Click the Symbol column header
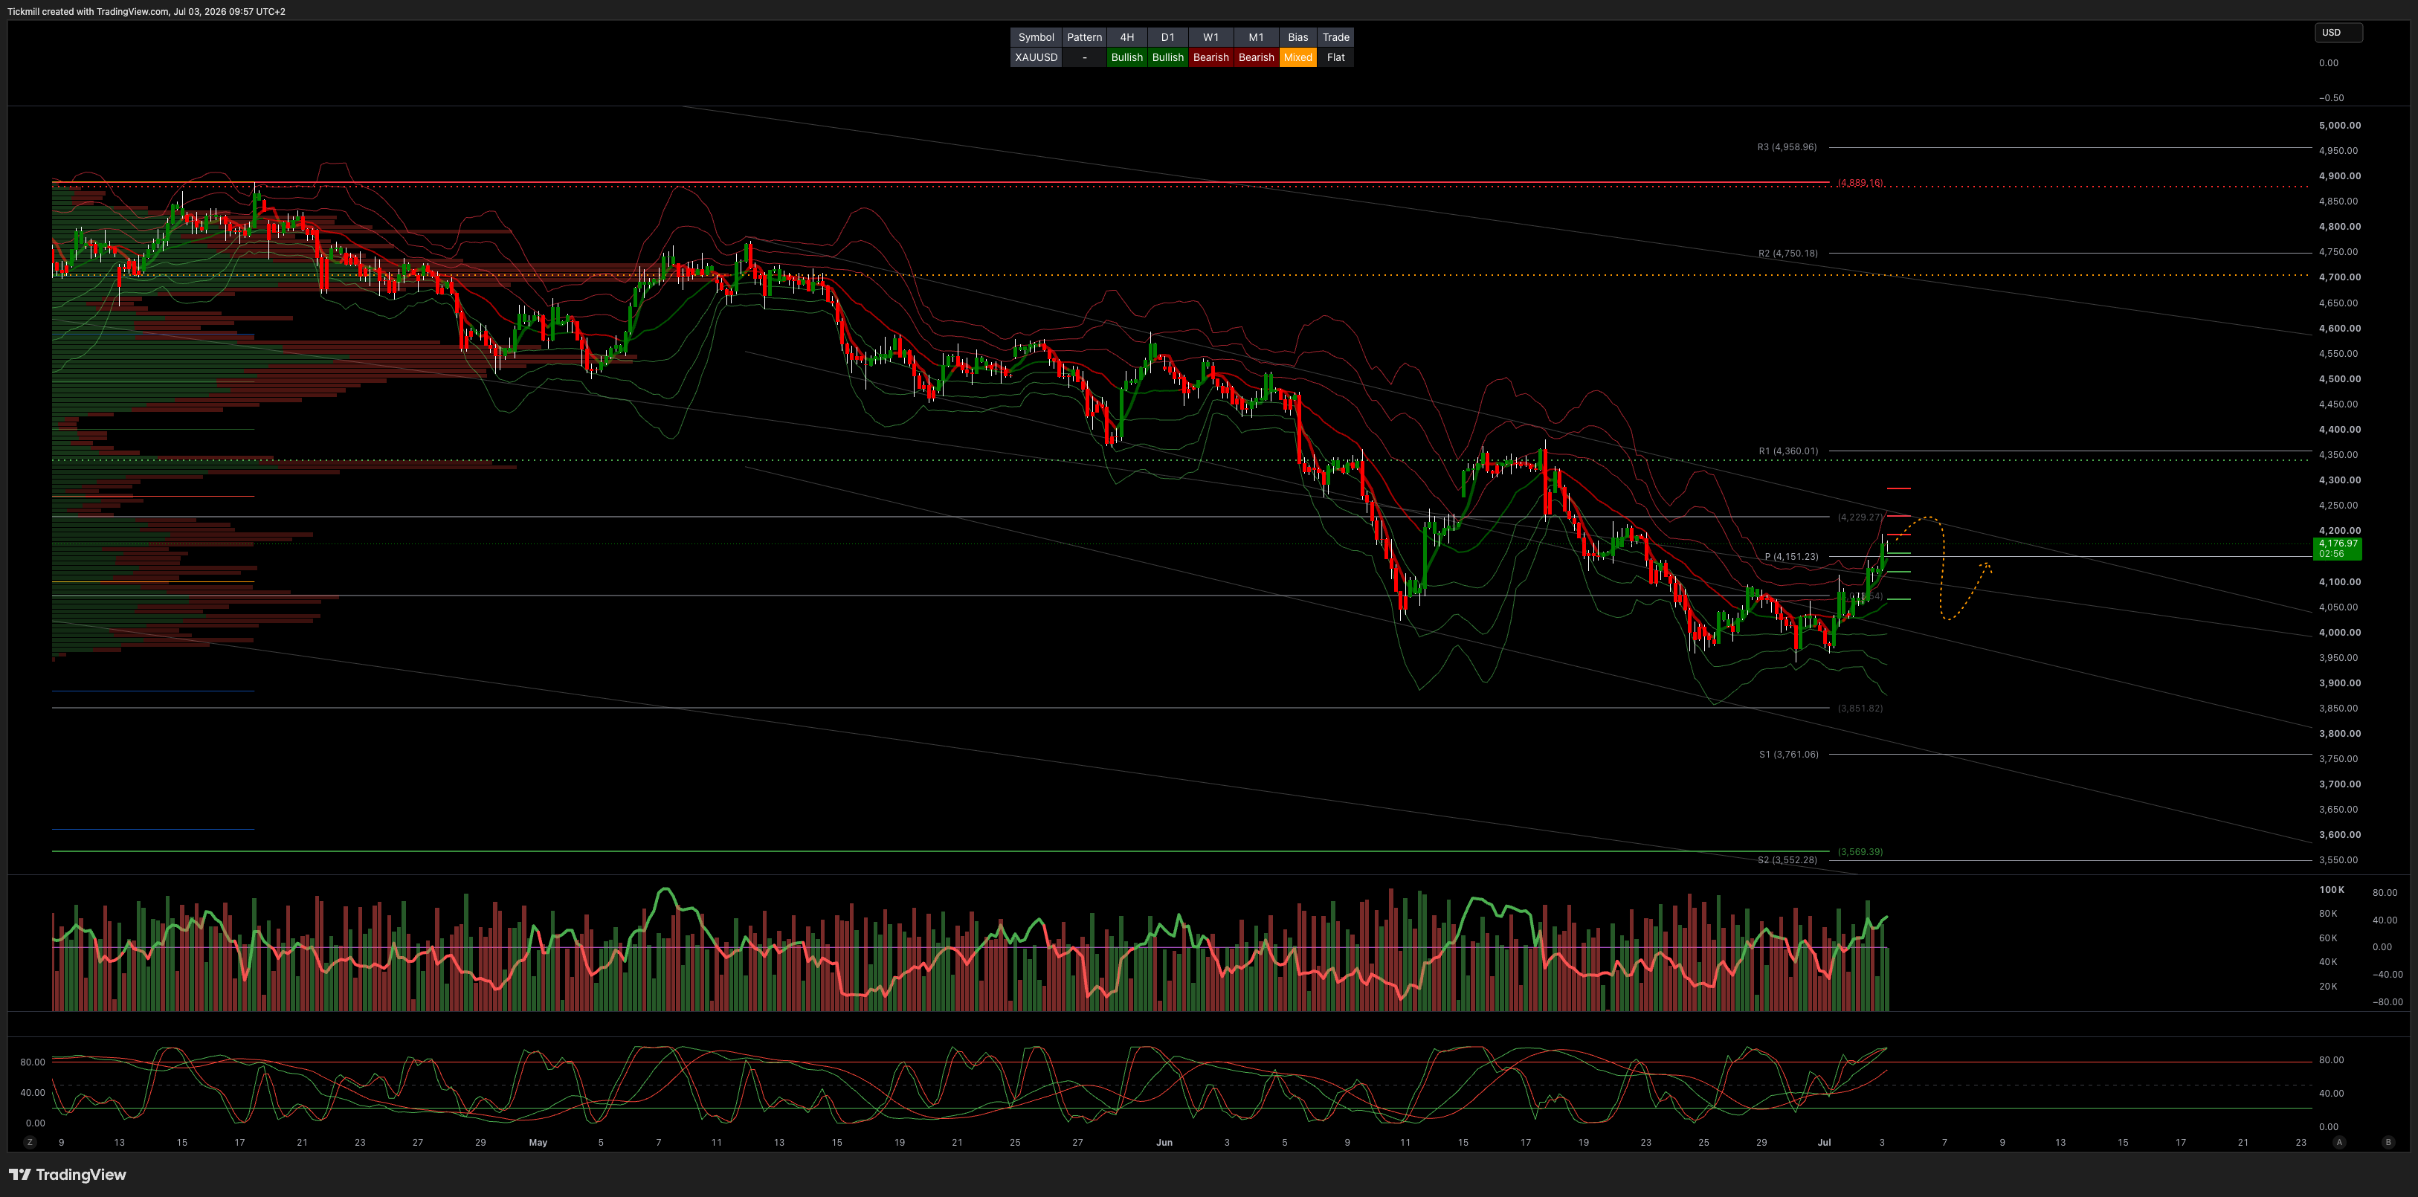 1036,38
